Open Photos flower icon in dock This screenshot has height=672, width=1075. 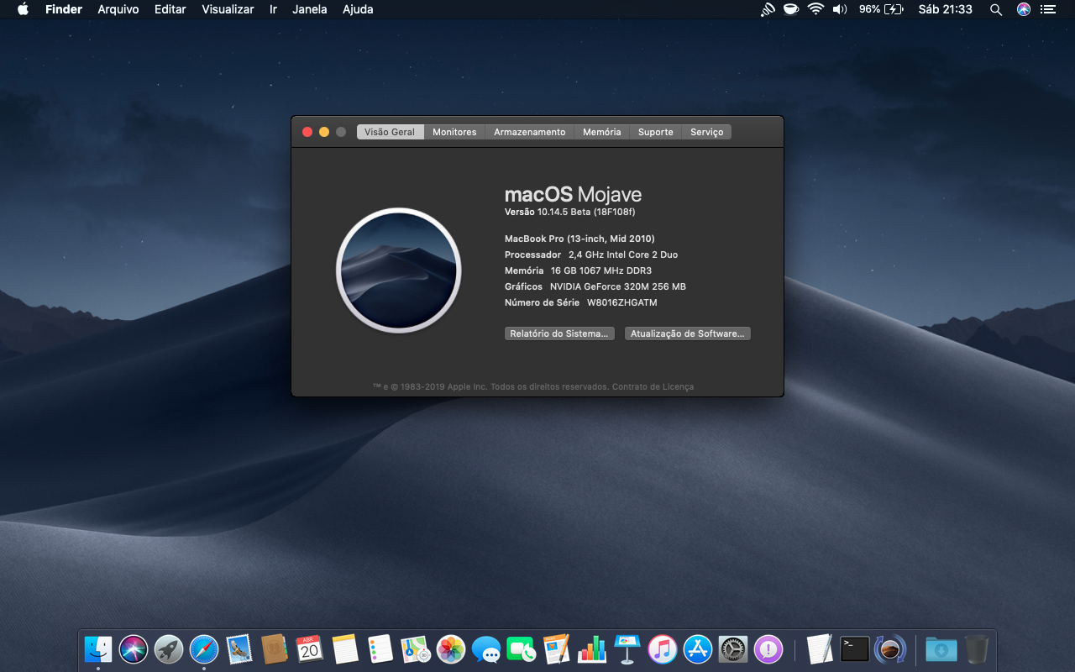451,649
